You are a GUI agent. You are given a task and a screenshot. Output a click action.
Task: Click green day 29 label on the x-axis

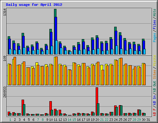[139, 120]
